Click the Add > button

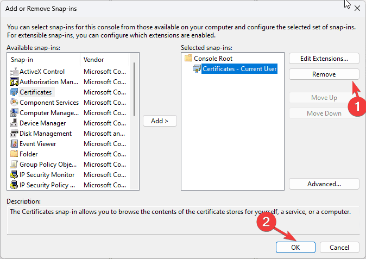point(160,121)
